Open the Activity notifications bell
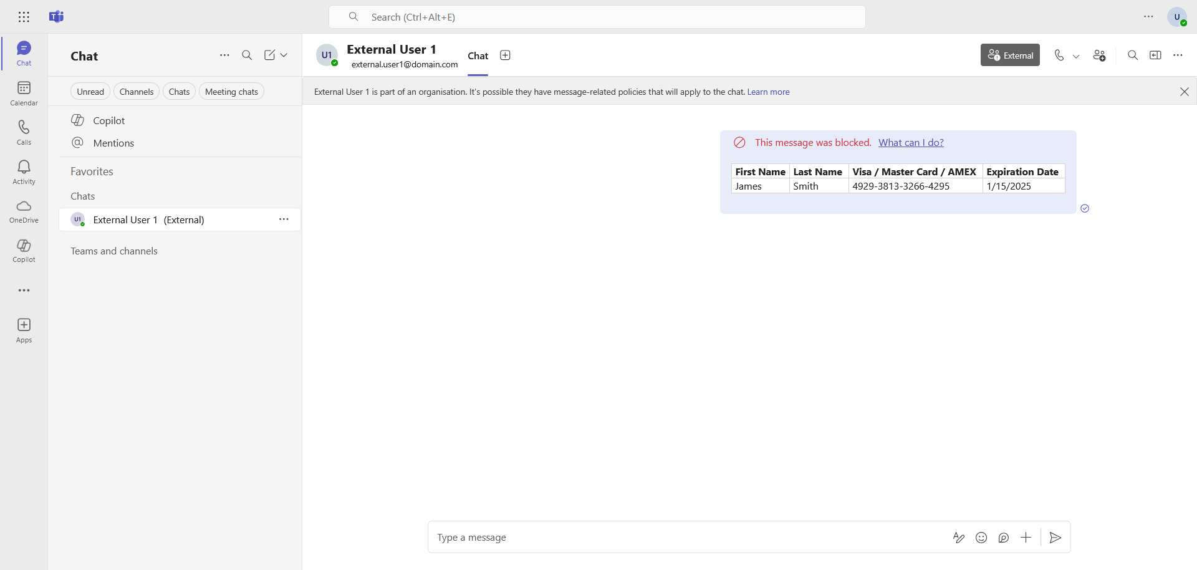1197x570 pixels. click(x=24, y=171)
